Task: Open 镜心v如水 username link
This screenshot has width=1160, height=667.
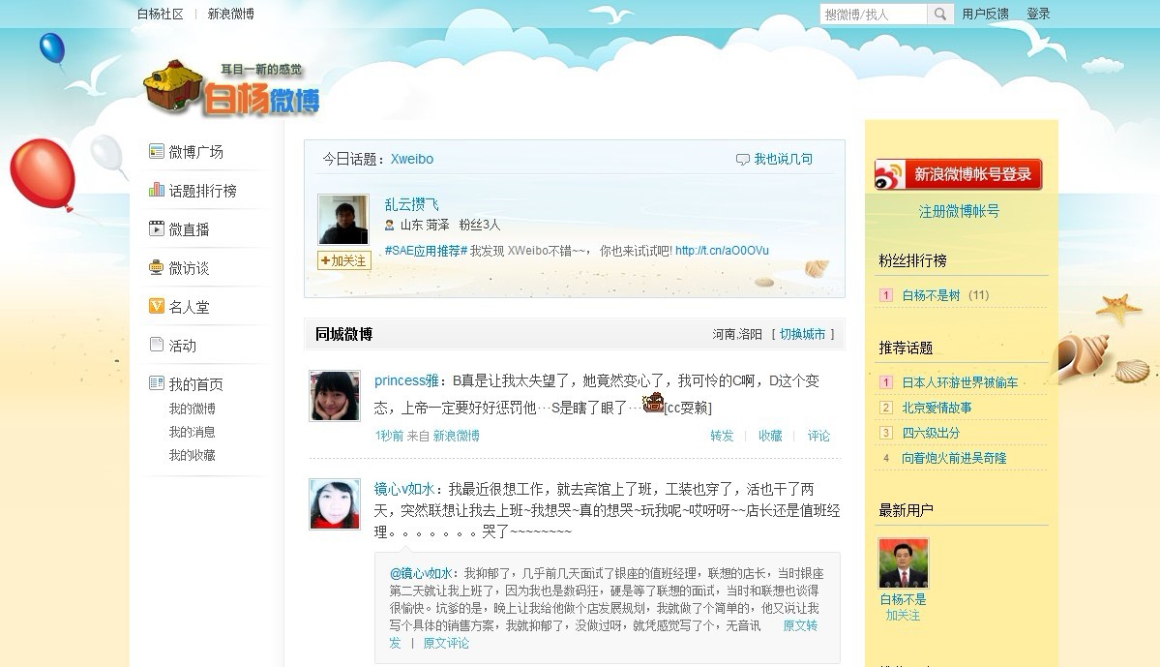Action: [x=404, y=489]
